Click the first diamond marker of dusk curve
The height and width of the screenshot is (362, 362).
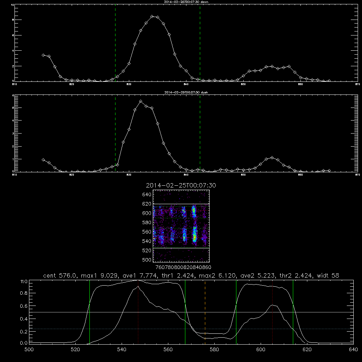(x=43, y=160)
